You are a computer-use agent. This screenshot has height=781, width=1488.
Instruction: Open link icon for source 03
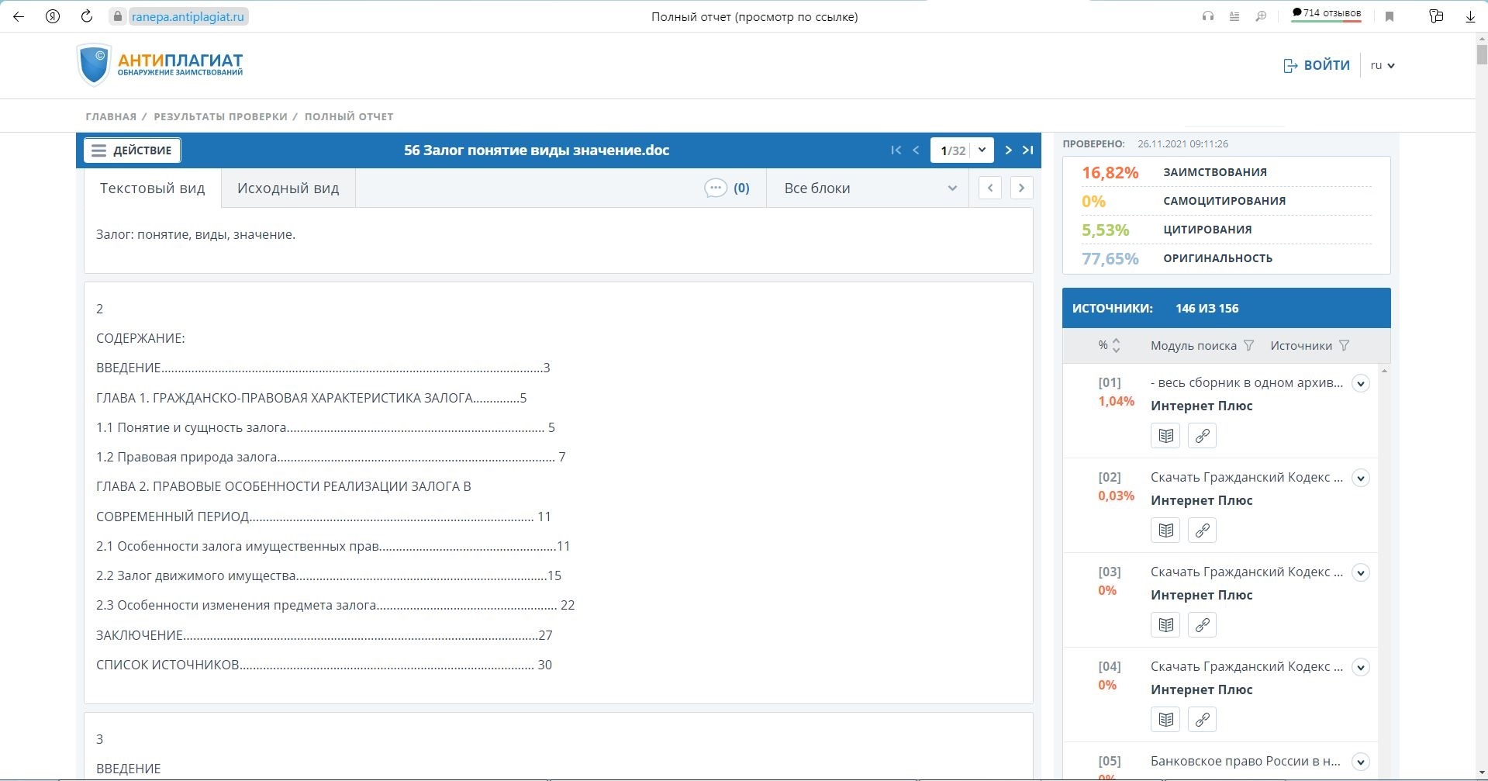[1202, 625]
